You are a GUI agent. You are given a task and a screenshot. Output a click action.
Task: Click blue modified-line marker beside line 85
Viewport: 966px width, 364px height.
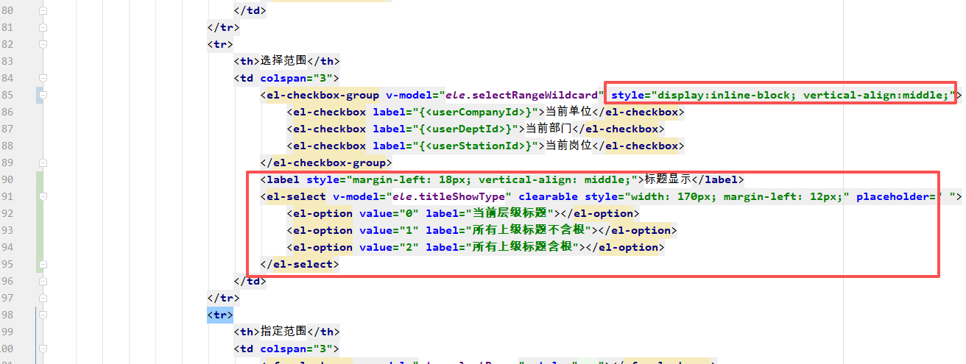tap(39, 95)
